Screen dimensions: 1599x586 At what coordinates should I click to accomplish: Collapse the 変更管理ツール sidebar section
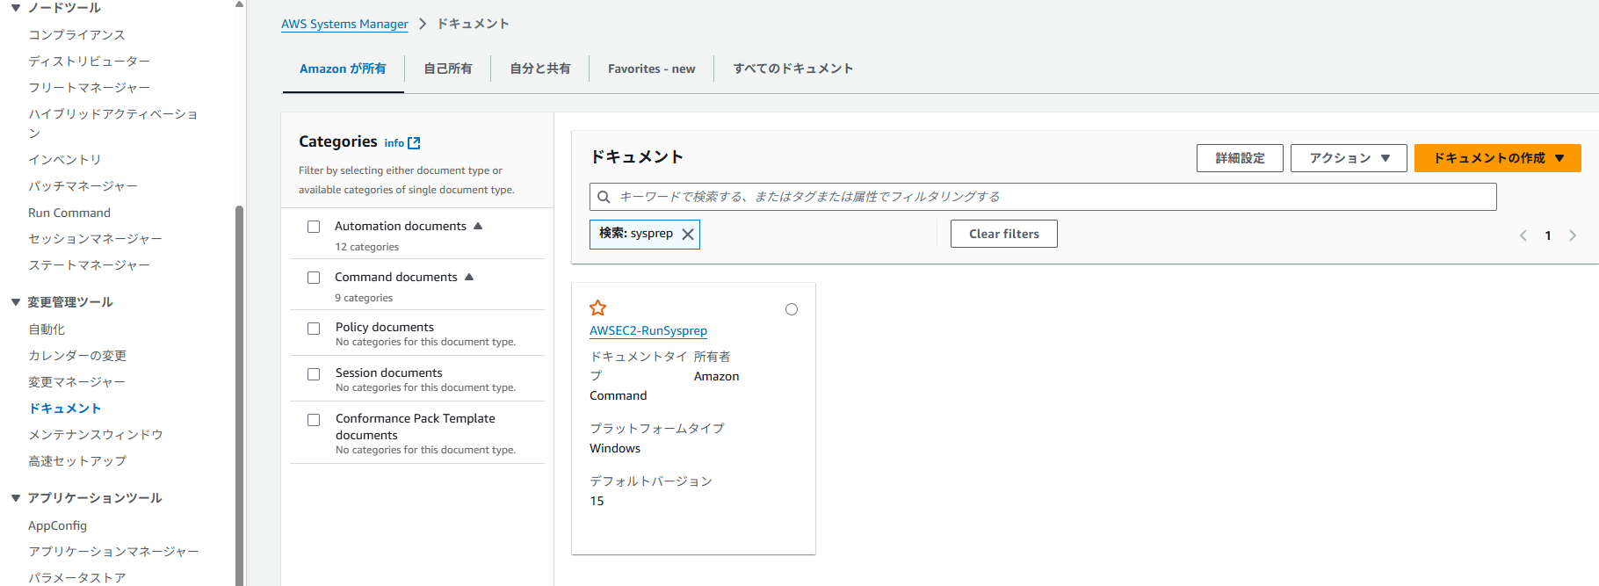[x=16, y=302]
